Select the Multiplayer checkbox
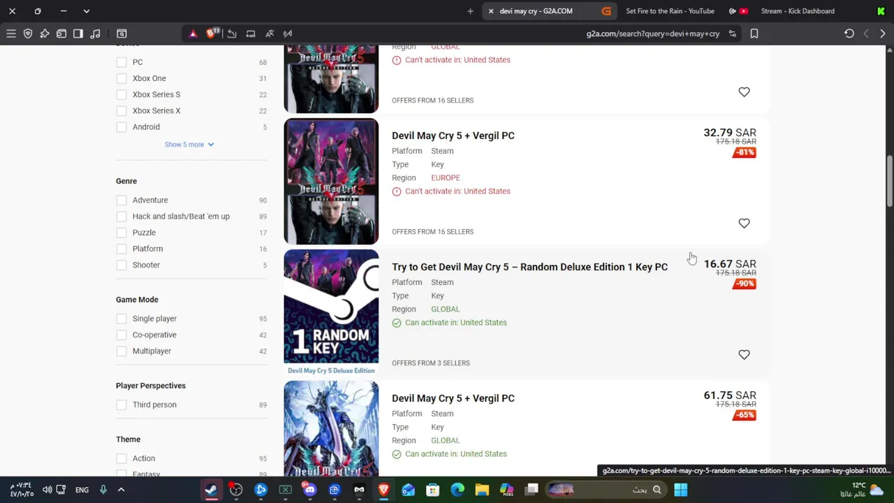This screenshot has width=894, height=503. click(x=122, y=351)
